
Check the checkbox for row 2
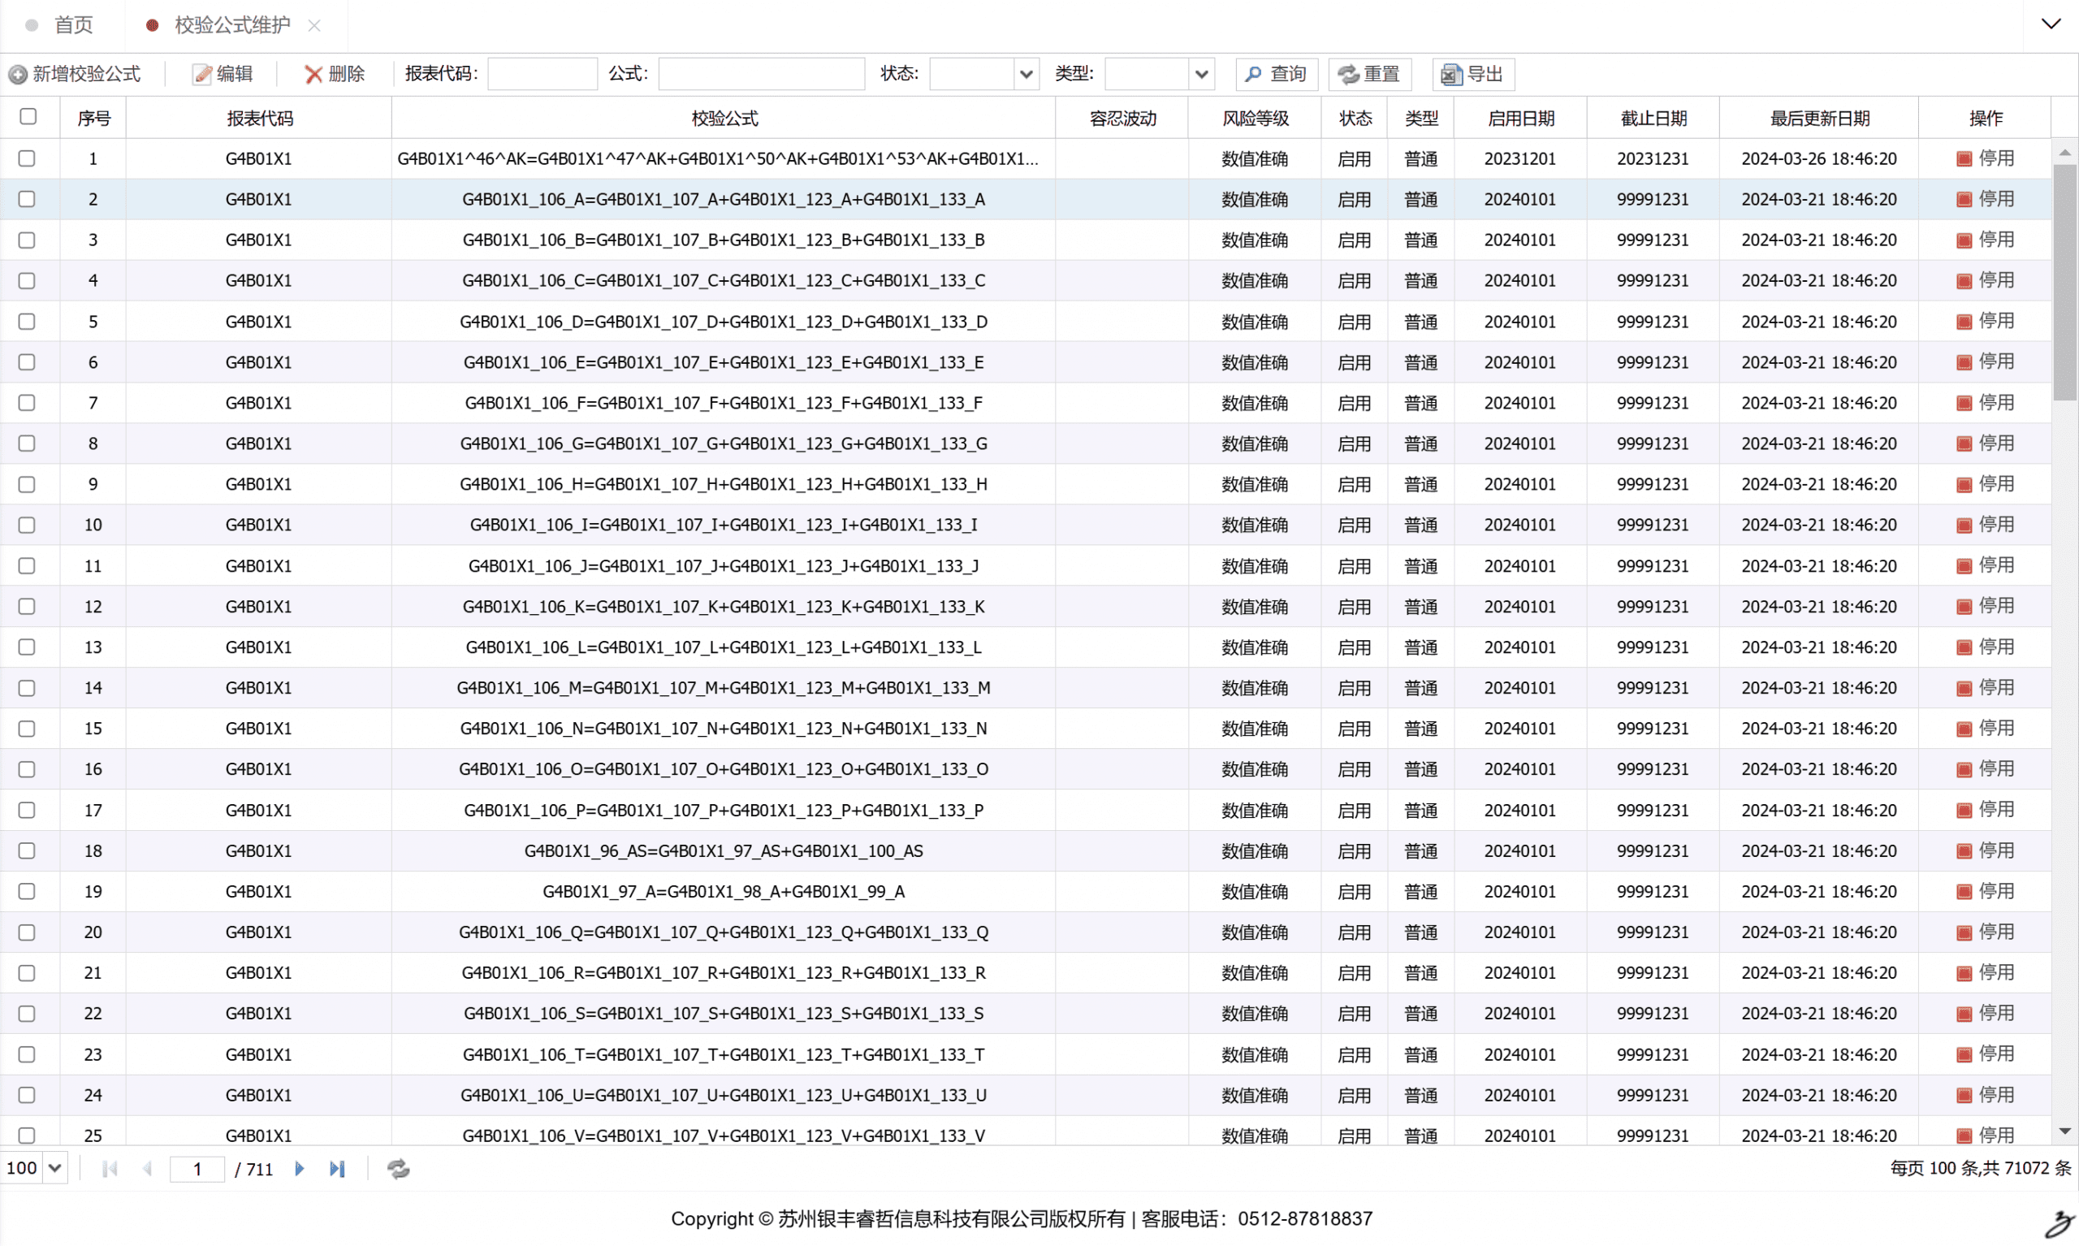pyautogui.click(x=27, y=199)
